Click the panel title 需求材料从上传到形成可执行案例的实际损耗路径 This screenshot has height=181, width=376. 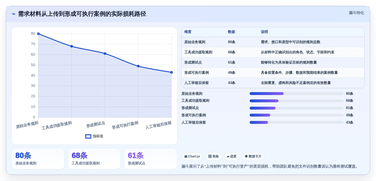(82, 14)
